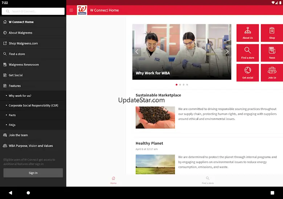Click the green field landscape thumbnail

pos(155,165)
